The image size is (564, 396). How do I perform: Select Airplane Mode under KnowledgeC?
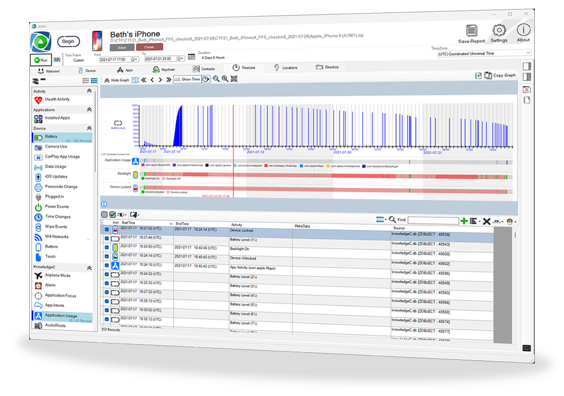[x=57, y=275]
